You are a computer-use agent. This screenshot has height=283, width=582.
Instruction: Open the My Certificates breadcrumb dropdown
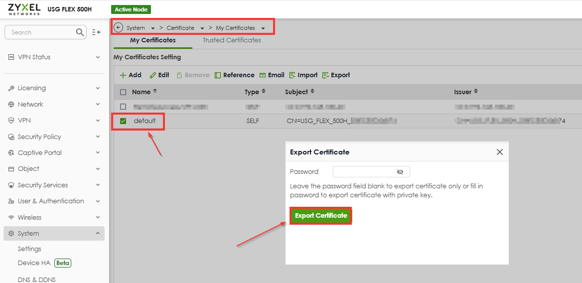coord(263,28)
